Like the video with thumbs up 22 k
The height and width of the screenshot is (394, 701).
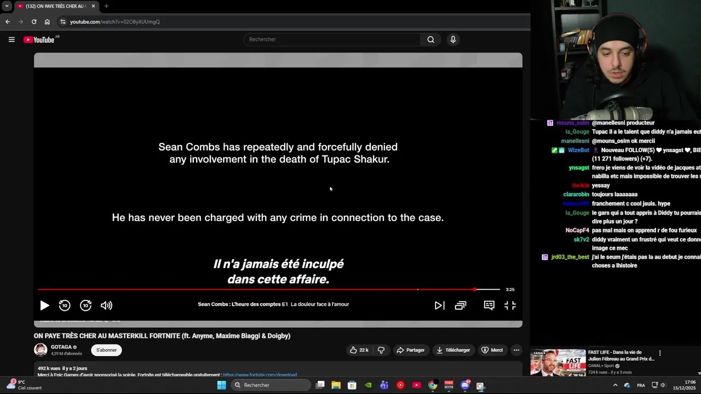(359, 350)
